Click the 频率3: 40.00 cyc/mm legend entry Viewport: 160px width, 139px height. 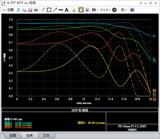pos(18,127)
